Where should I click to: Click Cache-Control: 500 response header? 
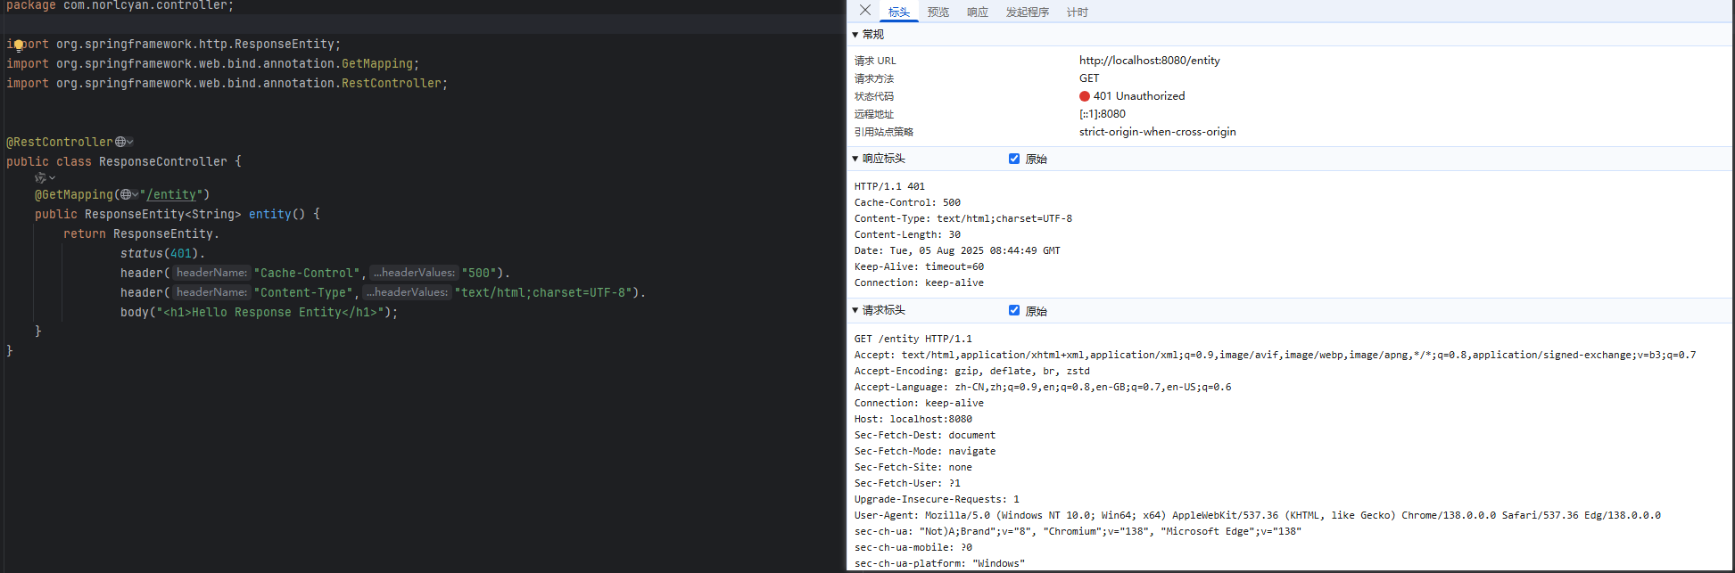tap(907, 202)
